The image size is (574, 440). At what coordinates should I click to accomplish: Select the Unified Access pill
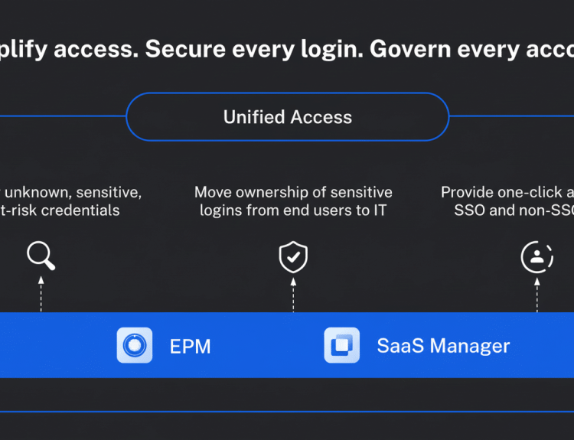(288, 117)
